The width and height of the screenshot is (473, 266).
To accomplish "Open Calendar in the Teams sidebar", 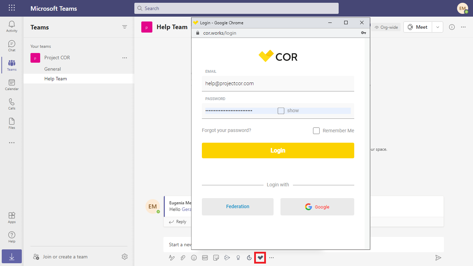I will point(12,85).
